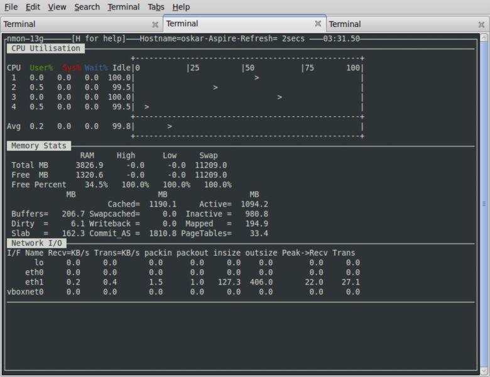Screen dimensions: 490x377
Task: Close the middle Terminal tab
Action: (318, 23)
